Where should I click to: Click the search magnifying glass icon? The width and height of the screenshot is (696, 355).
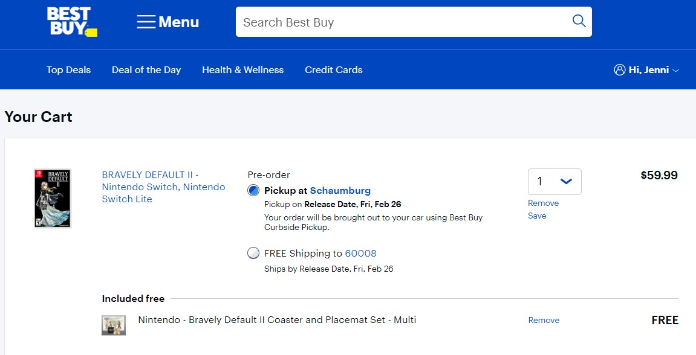click(x=579, y=22)
